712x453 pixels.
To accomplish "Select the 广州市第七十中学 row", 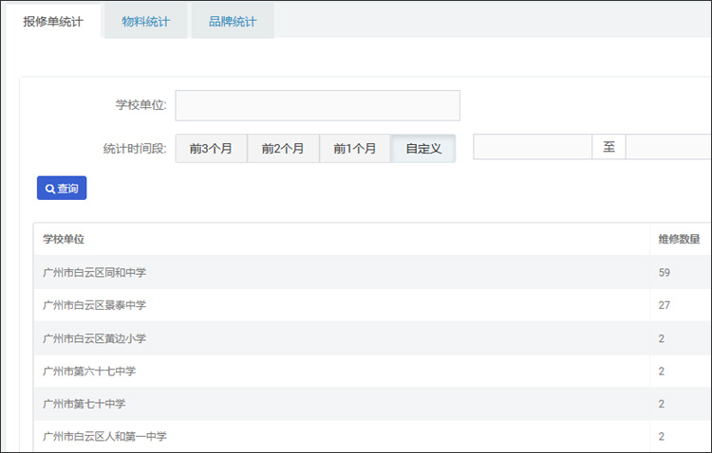I will [84, 404].
